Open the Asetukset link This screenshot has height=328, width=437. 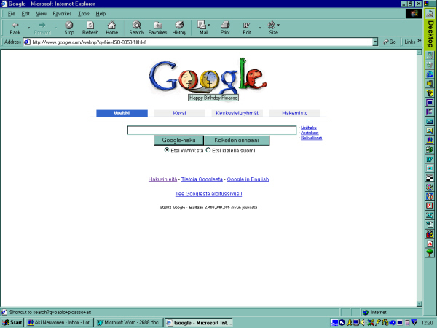click(310, 133)
